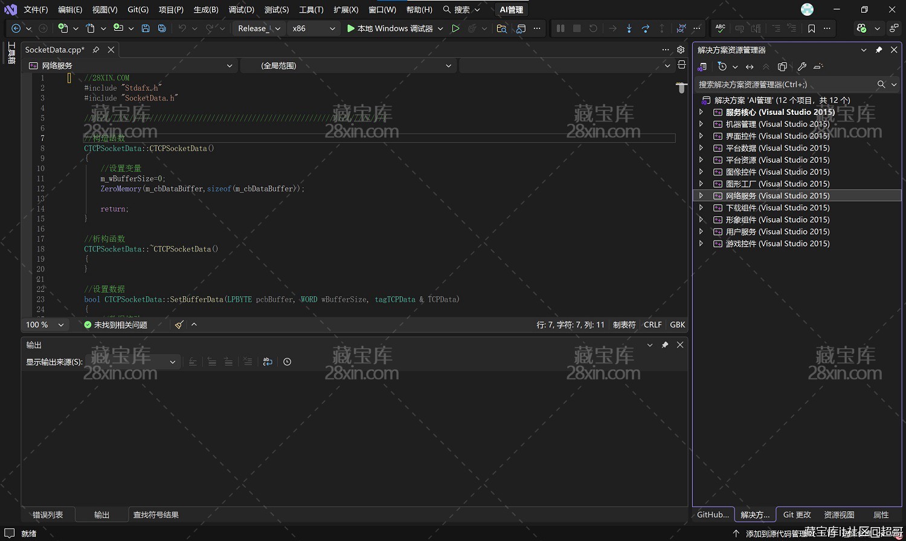Open the x86 platform dropdown
Viewport: 906px width, 541px height.
coord(313,28)
